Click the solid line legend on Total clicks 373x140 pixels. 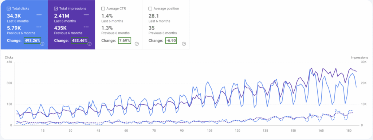(x=39, y=15)
